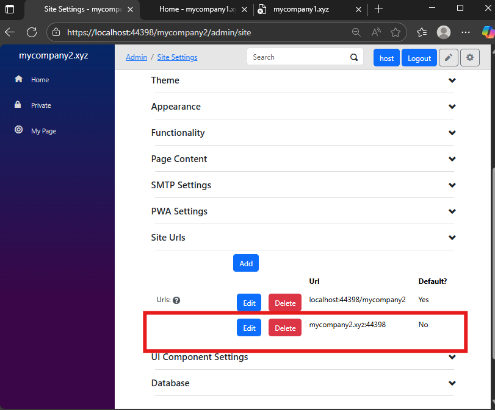Open the browser profile avatar icon
The image size is (495, 410).
pyautogui.click(x=444, y=32)
